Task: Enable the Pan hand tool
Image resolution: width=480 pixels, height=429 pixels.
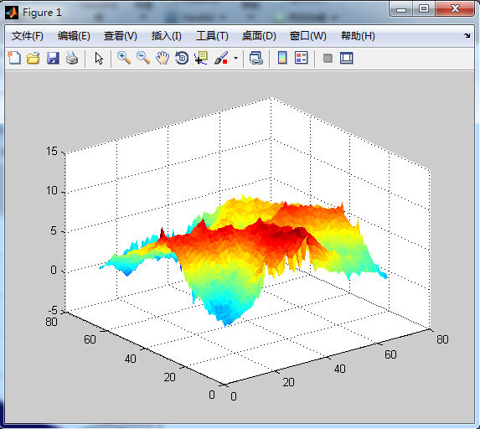Action: (x=163, y=58)
